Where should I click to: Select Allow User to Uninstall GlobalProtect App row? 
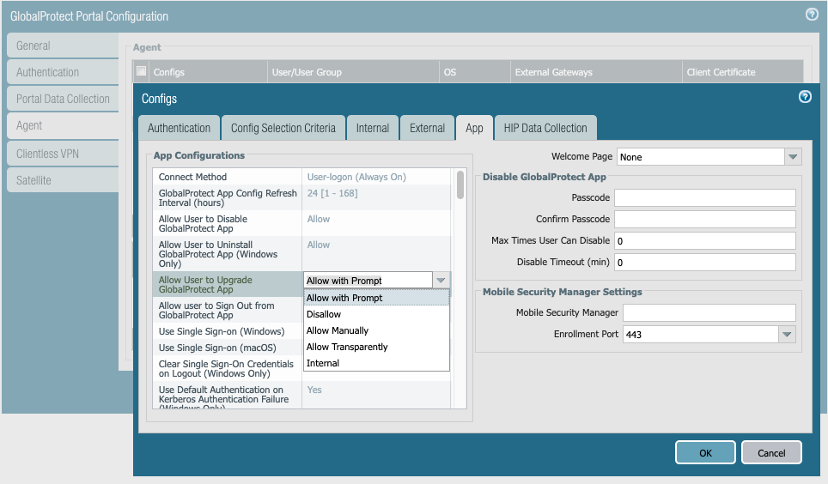pyautogui.click(x=302, y=254)
